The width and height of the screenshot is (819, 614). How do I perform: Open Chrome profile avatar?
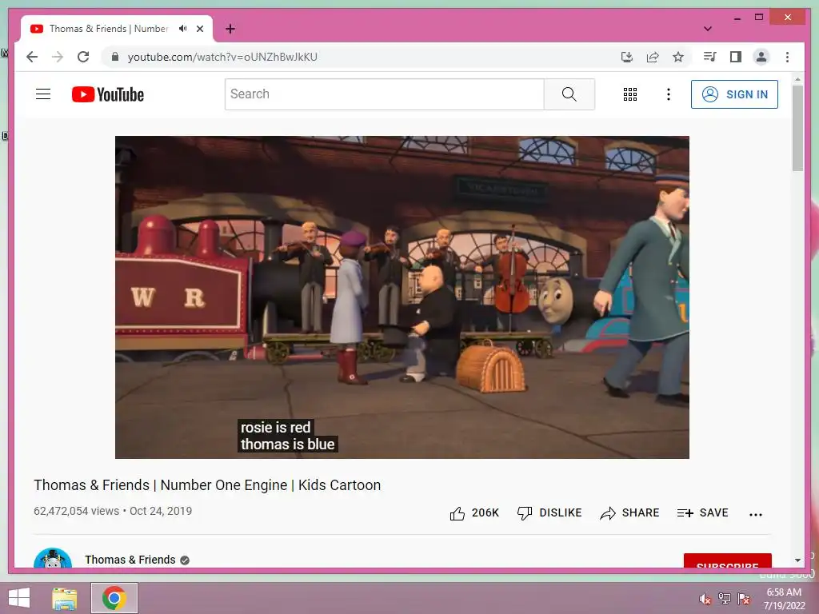761,57
